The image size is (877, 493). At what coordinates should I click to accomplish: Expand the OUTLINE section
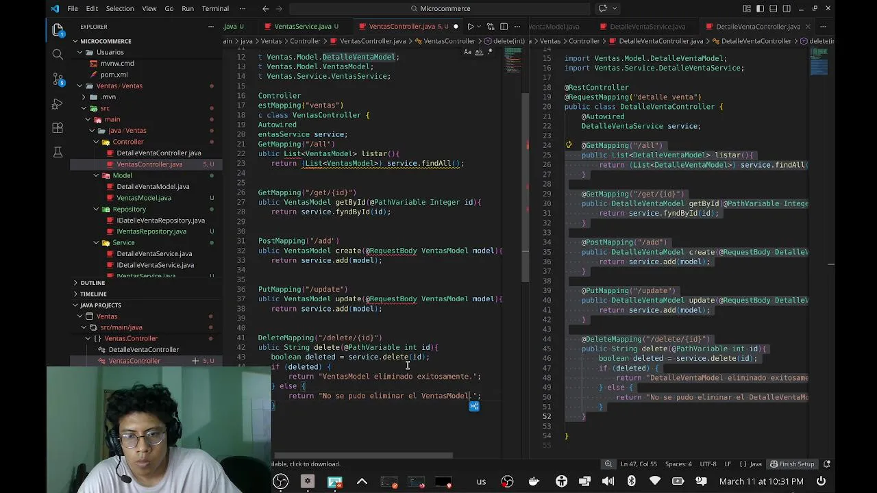92,283
